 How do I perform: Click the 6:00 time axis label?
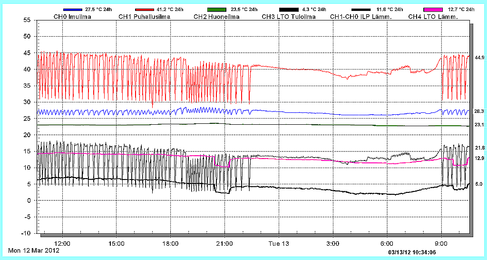pos(387,243)
